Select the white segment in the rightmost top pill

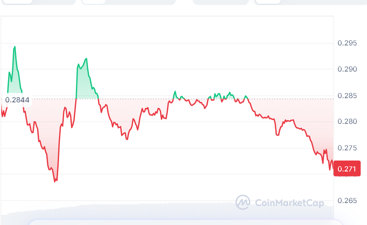pos(268,1)
